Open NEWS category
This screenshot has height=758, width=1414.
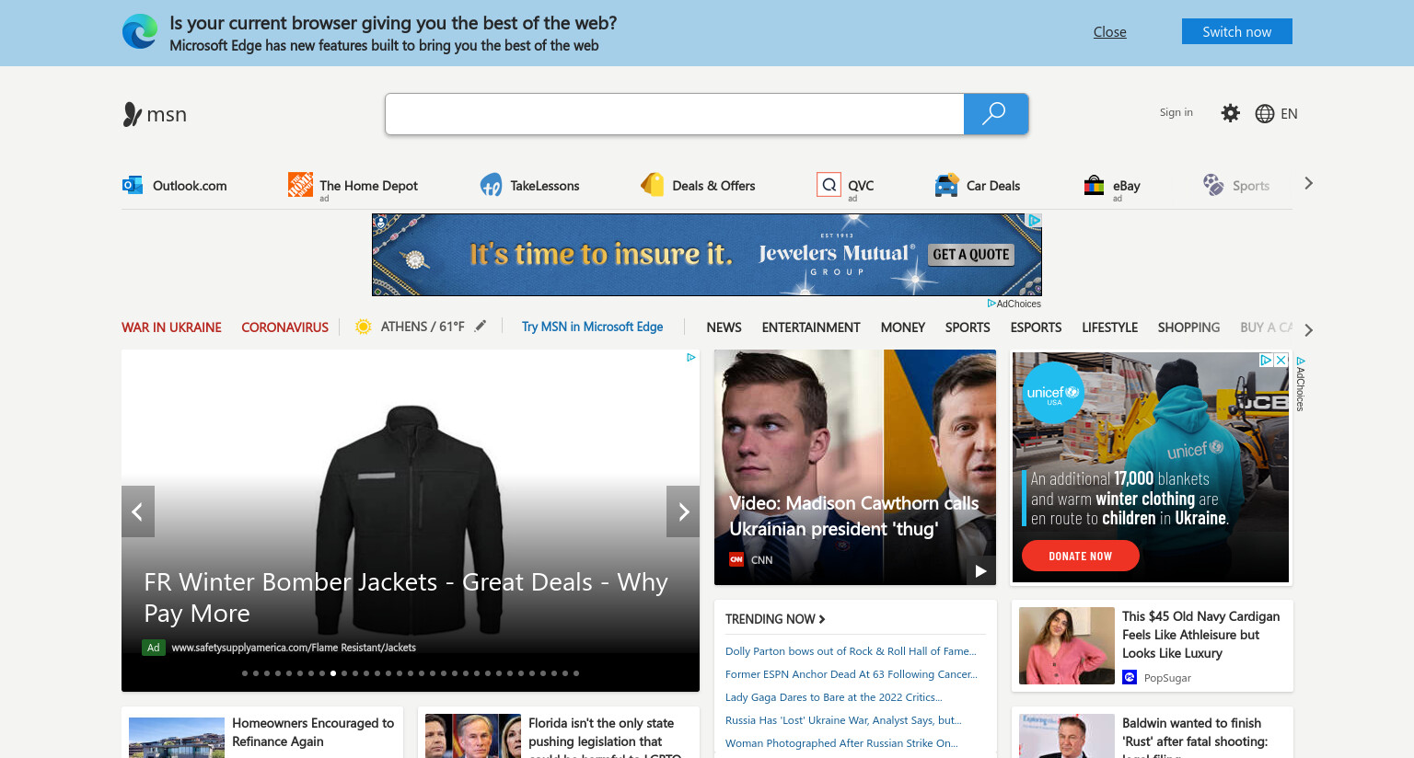coord(724,327)
